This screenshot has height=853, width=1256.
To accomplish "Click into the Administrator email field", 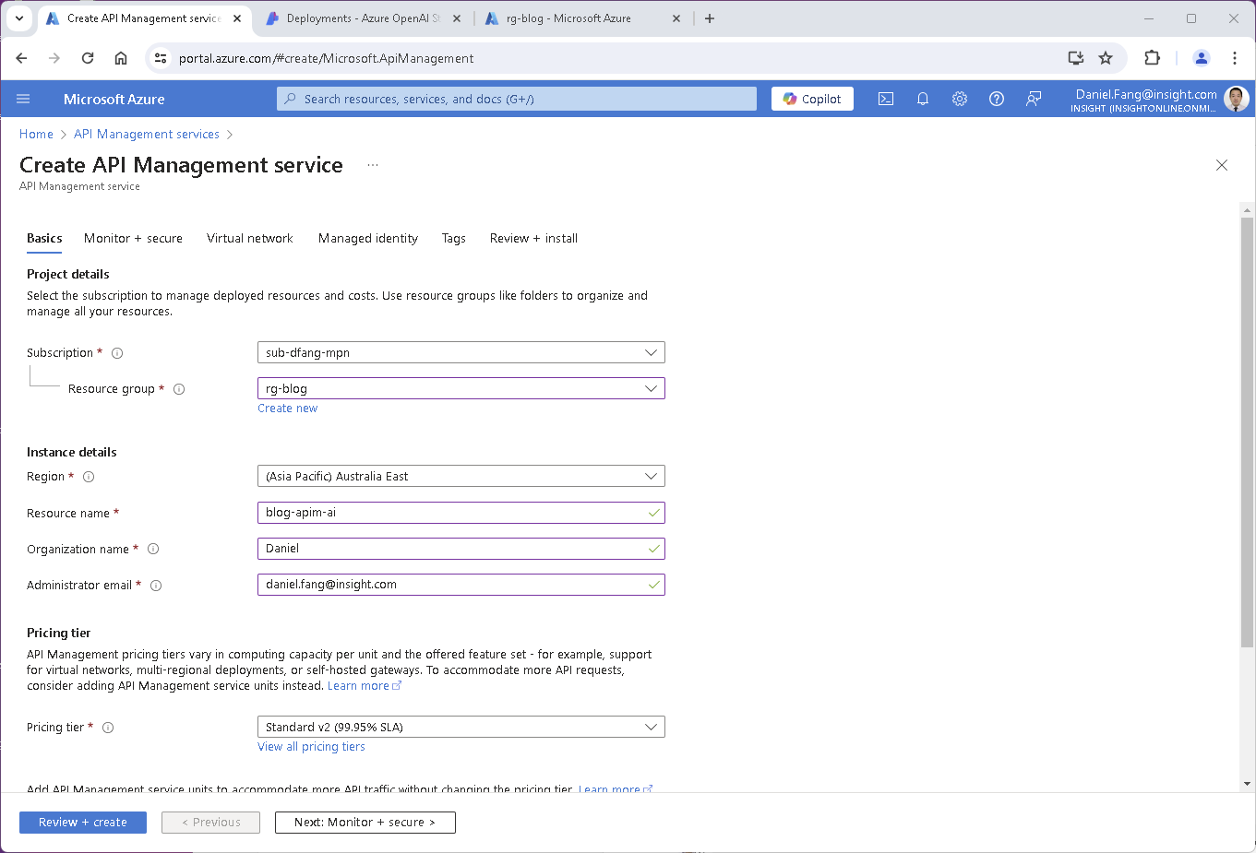I will [x=461, y=585].
